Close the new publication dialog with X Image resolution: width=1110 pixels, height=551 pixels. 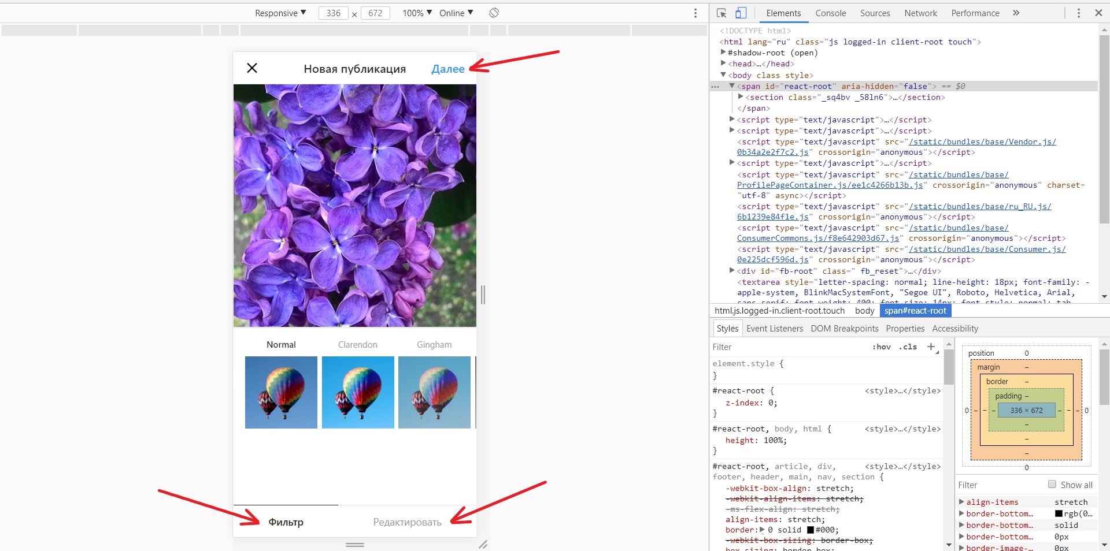click(x=252, y=68)
